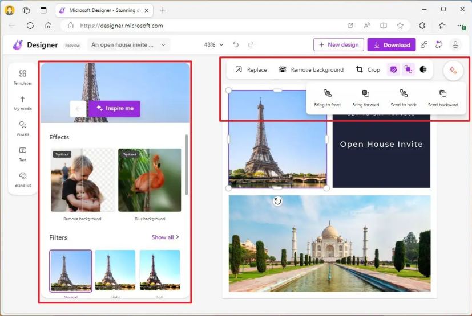
Task: Click Remove background in the image toolbar
Action: coord(311,69)
